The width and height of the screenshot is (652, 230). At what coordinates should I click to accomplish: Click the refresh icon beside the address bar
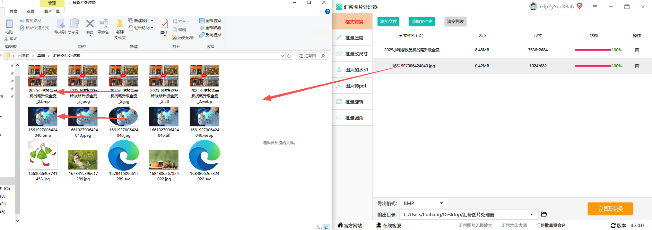289,56
